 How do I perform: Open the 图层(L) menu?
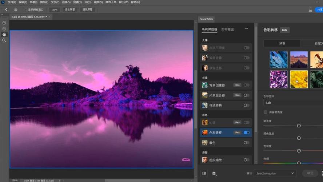coord(44,2)
